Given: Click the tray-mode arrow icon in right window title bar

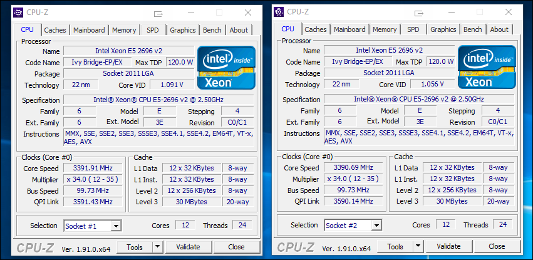Looking at the screenshot, I should point(419,13).
